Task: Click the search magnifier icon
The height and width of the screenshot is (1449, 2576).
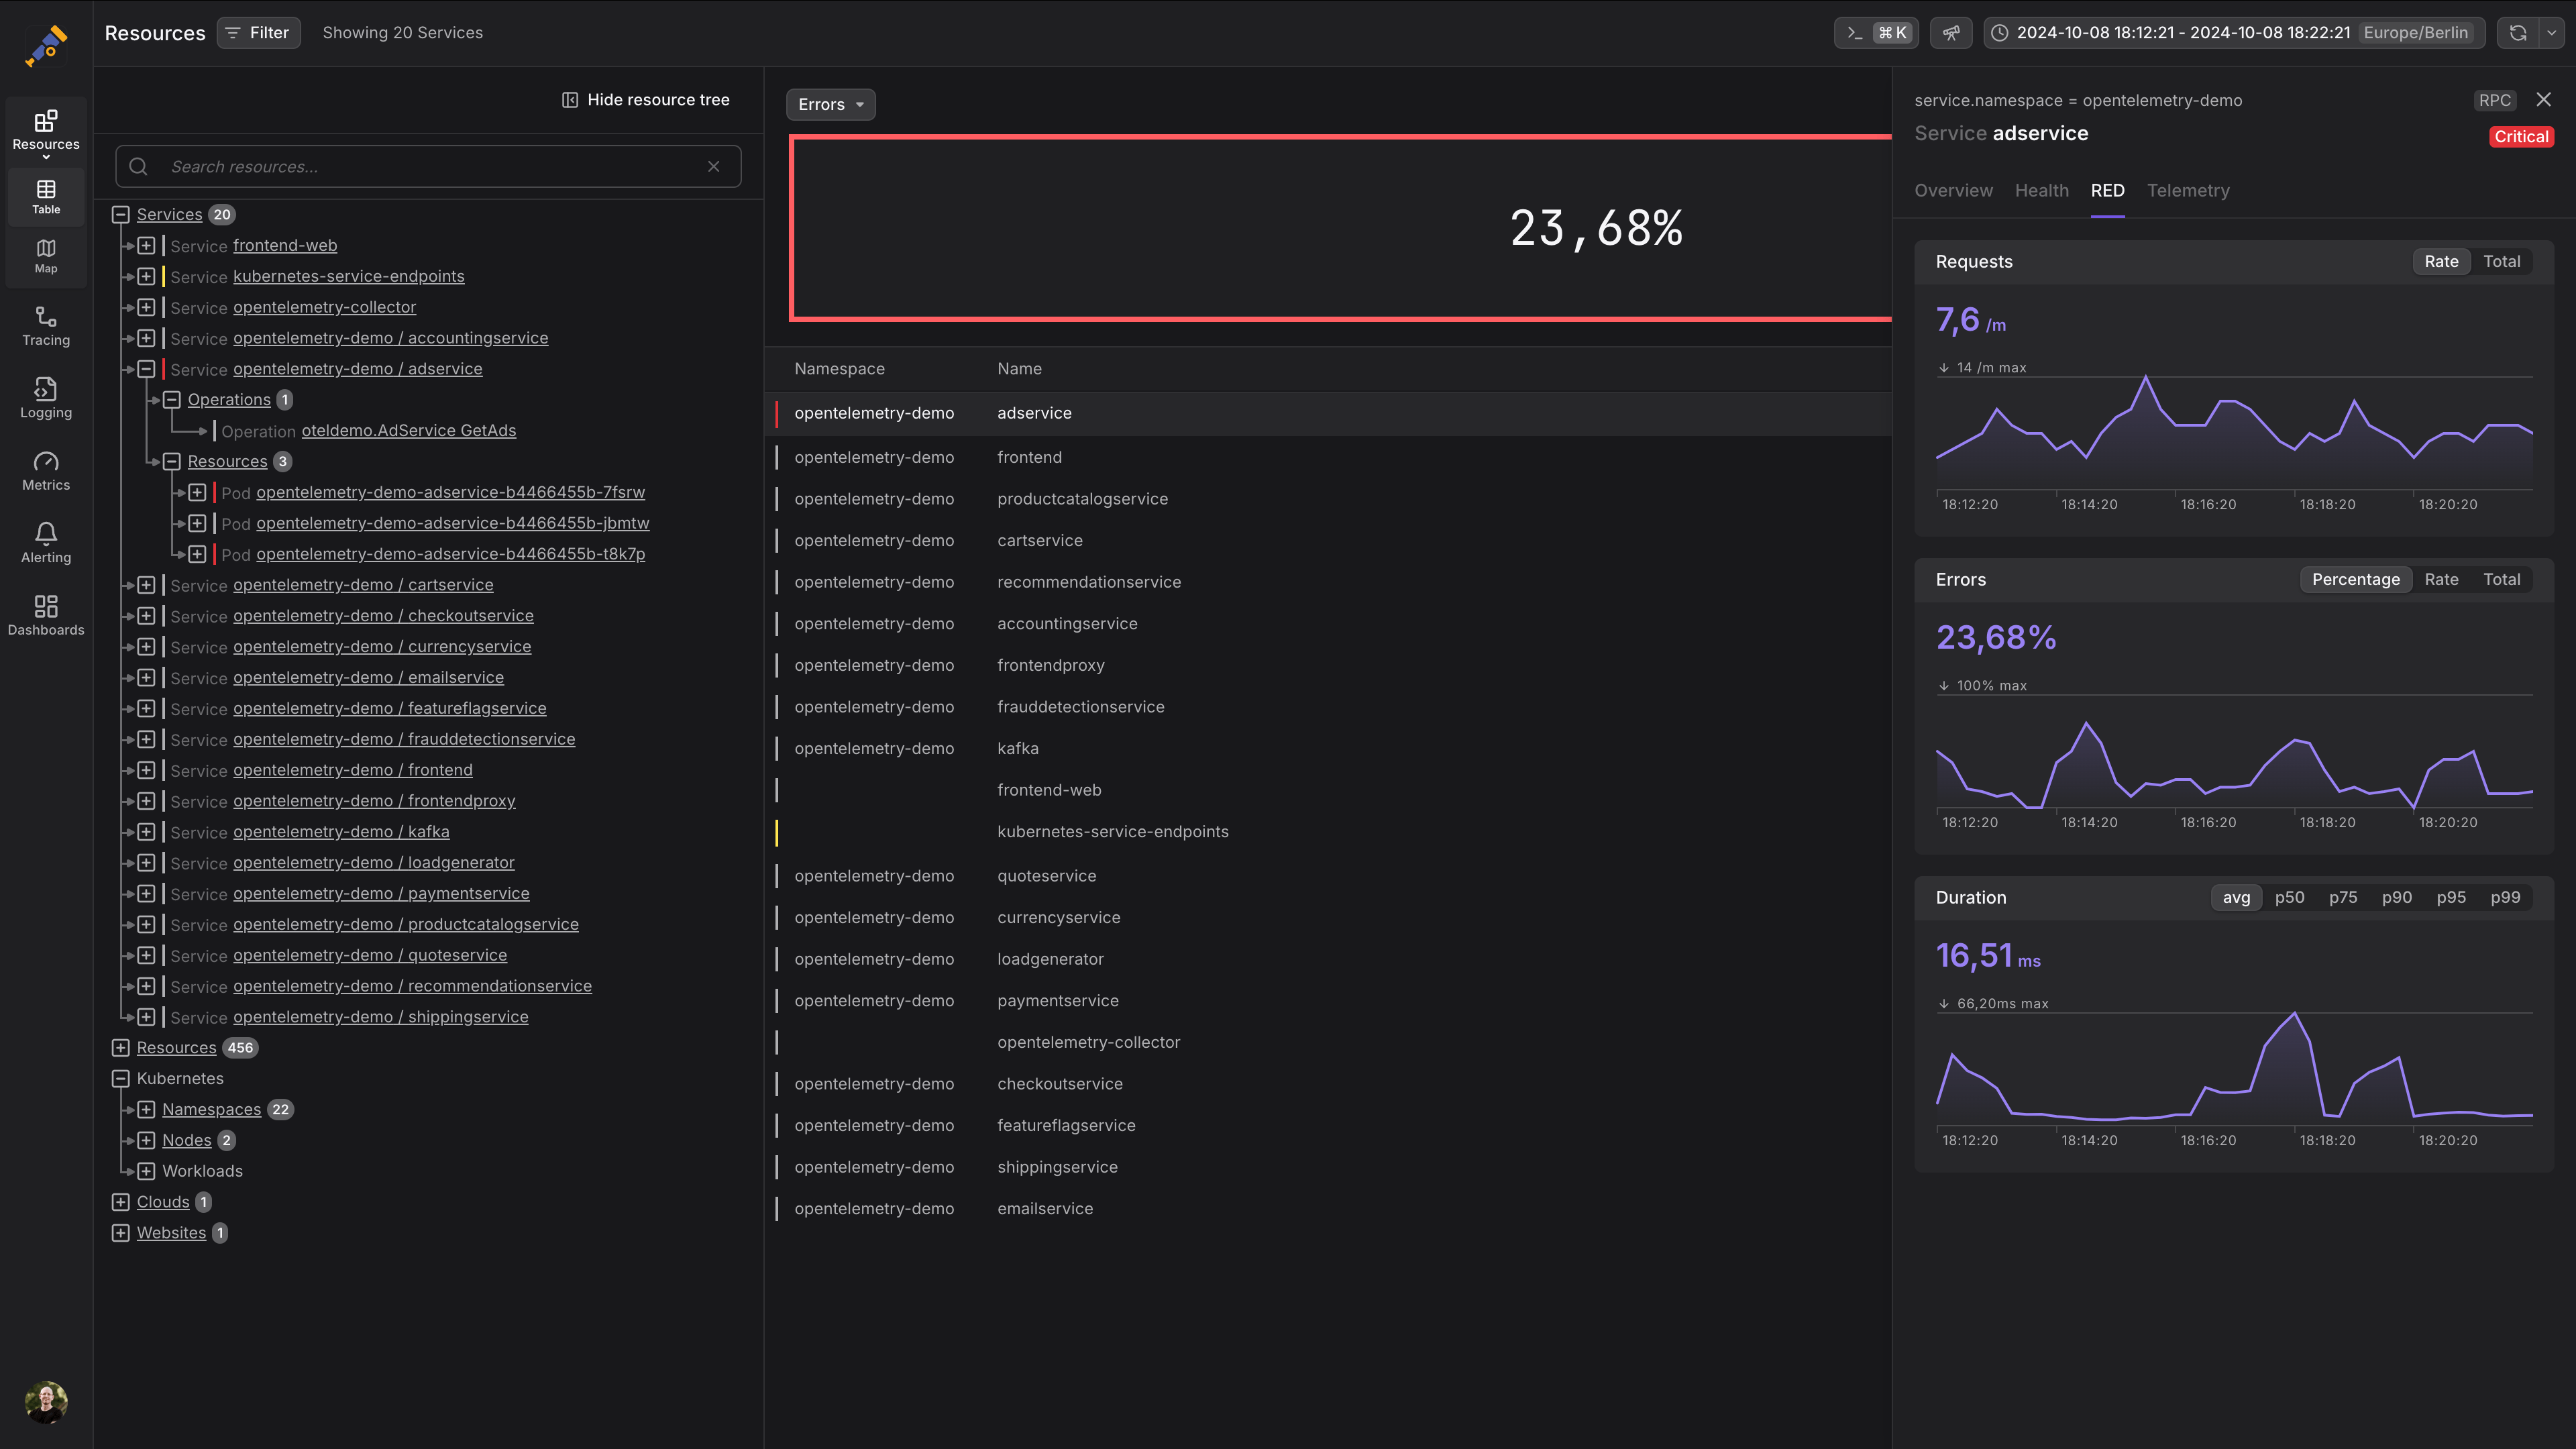Action: 139,167
